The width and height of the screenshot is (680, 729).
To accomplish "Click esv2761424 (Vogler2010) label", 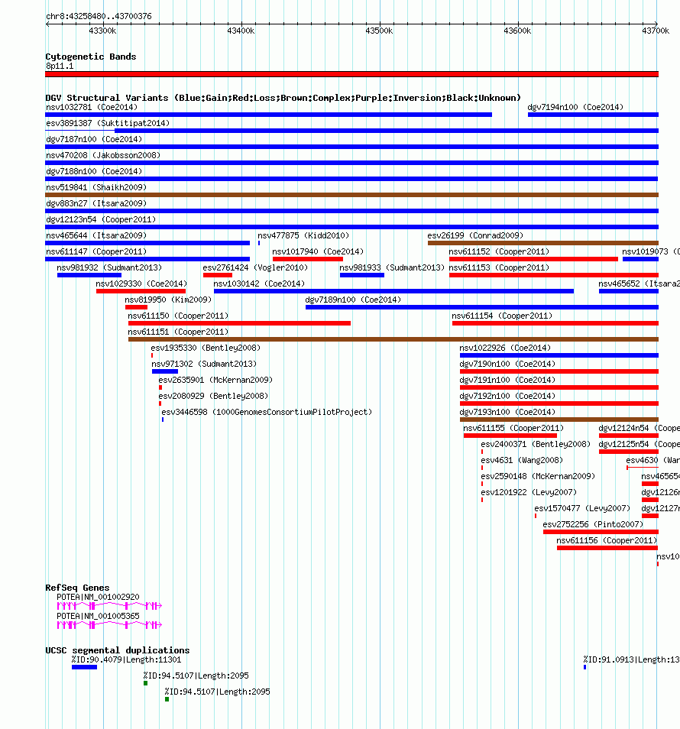I will click(255, 267).
